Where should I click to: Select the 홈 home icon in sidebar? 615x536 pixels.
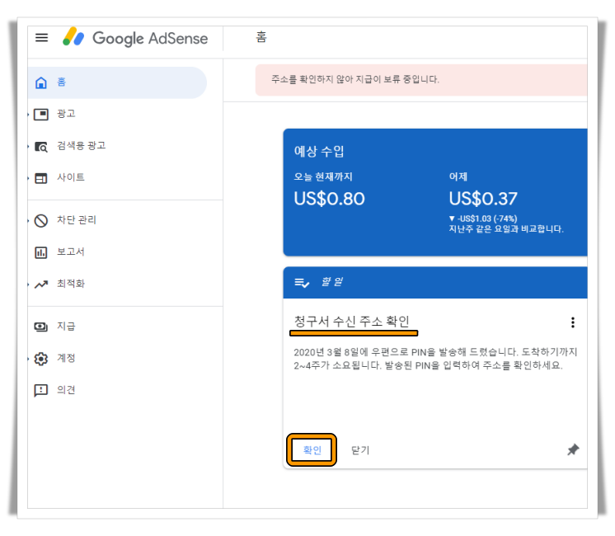(x=41, y=82)
